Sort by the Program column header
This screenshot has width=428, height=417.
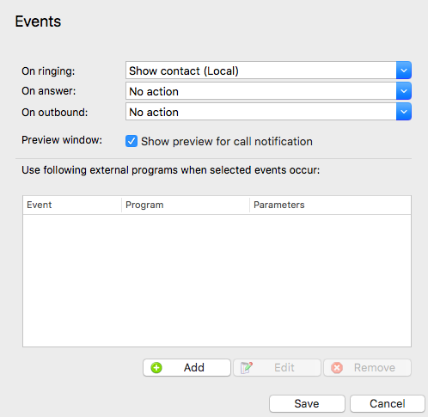coord(186,205)
